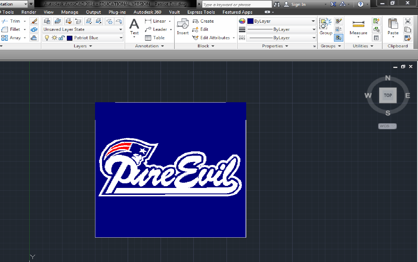Click the Layer Previous icon
The image size is (418, 262).
78,21
